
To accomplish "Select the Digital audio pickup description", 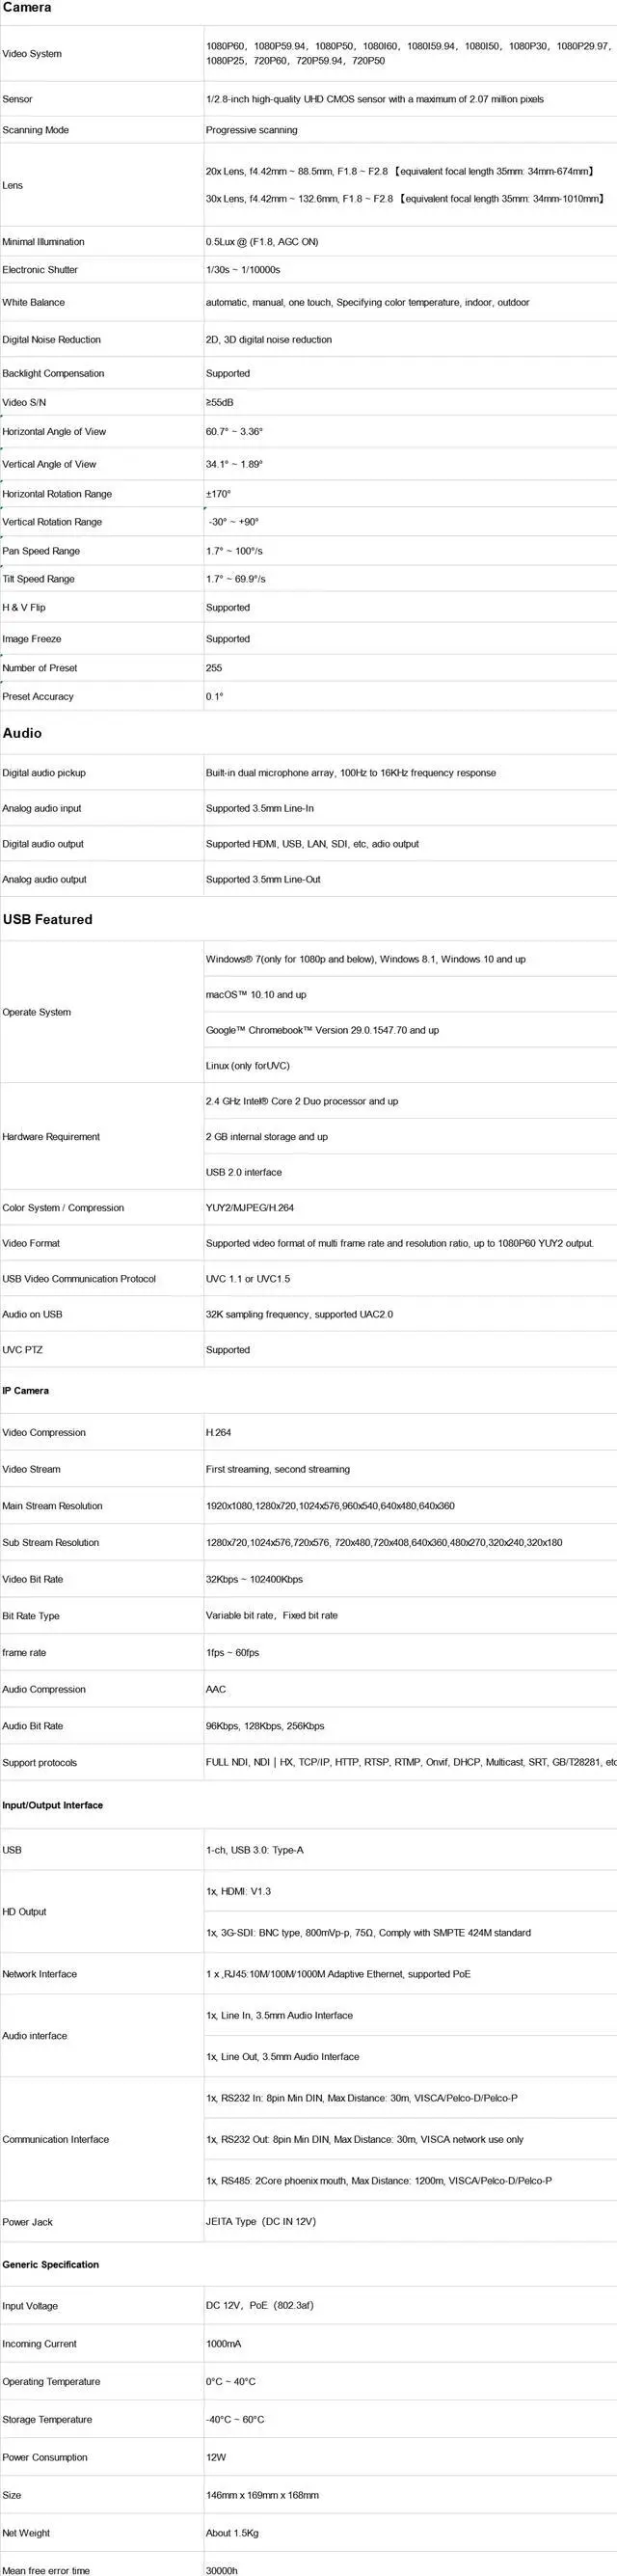I will click(350, 773).
